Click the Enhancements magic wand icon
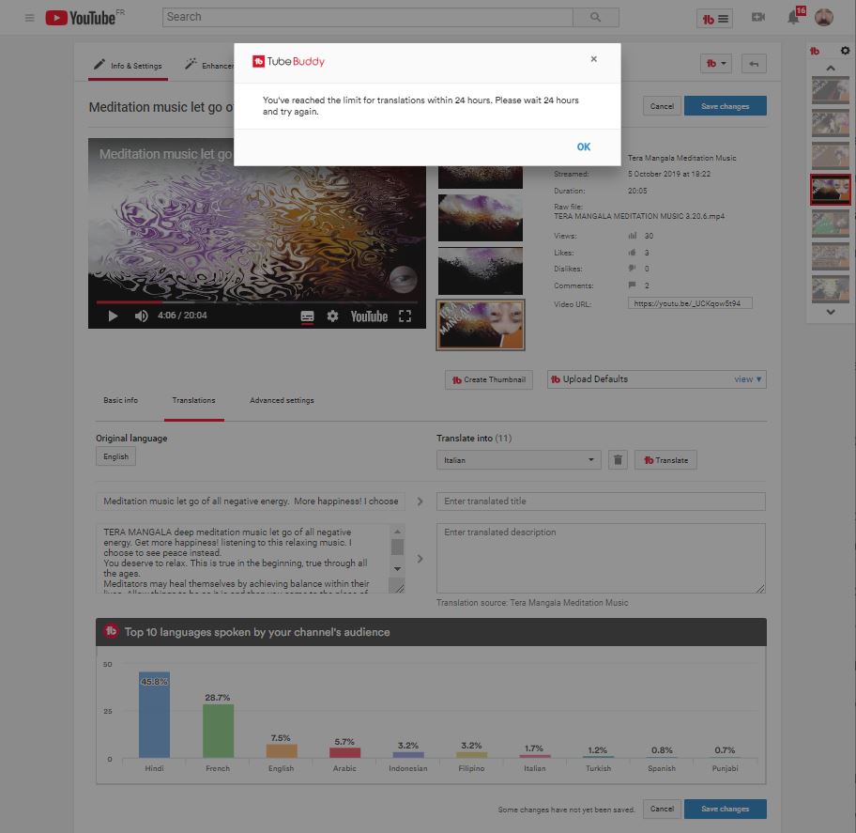Image resolution: width=856 pixels, height=833 pixels. pos(190,65)
